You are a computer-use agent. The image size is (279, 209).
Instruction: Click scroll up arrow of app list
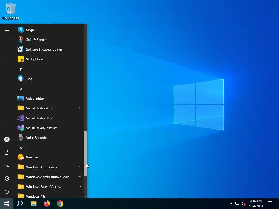85,26
